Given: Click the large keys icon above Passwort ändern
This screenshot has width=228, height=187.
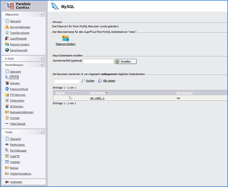Looking at the screenshot, I should coord(66,38).
